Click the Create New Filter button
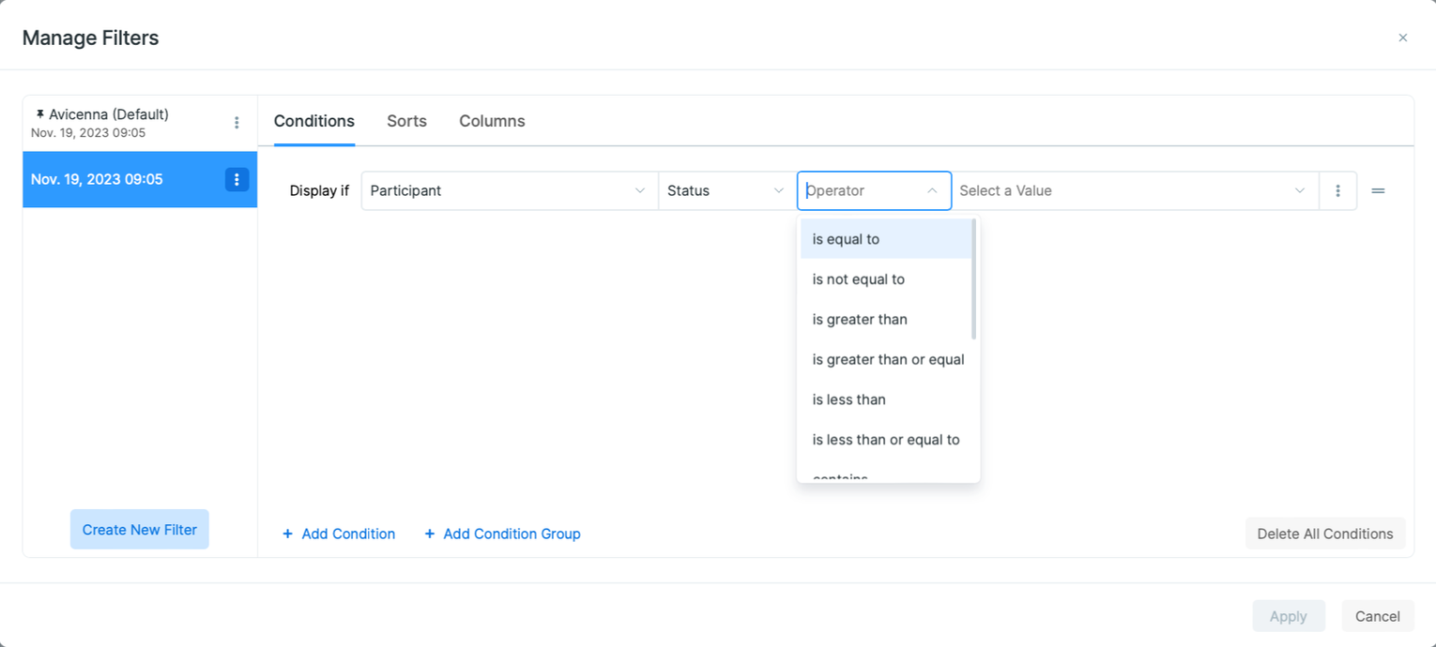1436x647 pixels. pyautogui.click(x=140, y=530)
